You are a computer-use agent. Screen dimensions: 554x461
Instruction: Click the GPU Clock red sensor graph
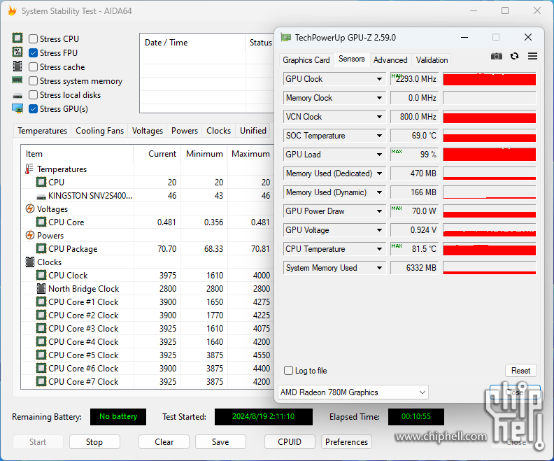click(490, 79)
